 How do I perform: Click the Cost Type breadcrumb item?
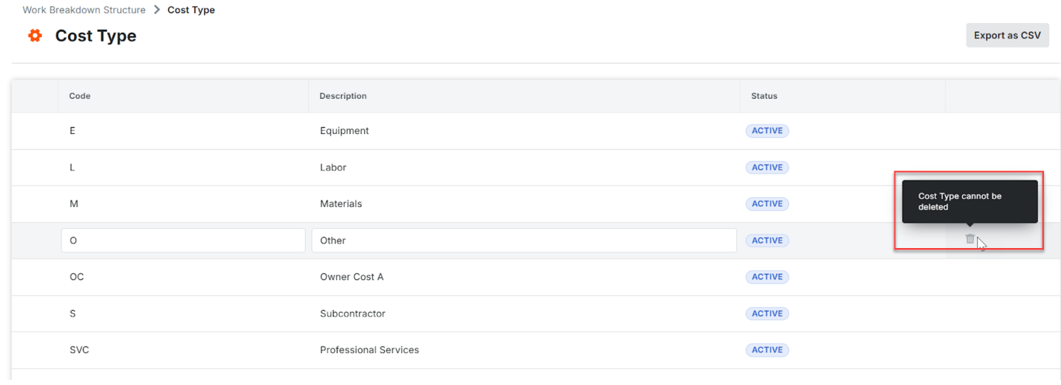(x=191, y=10)
